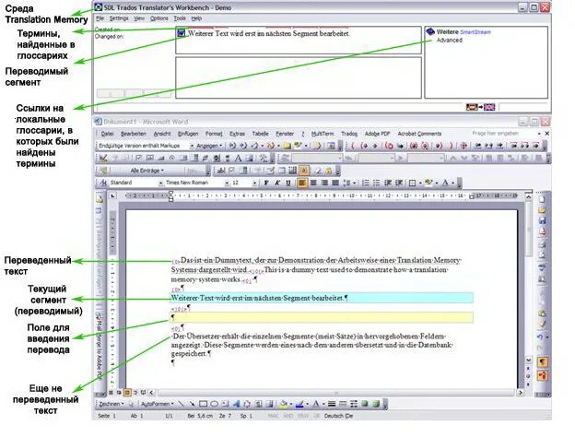Open the Adobe PDF menu in Word
The image size is (575, 437).
coord(377,134)
